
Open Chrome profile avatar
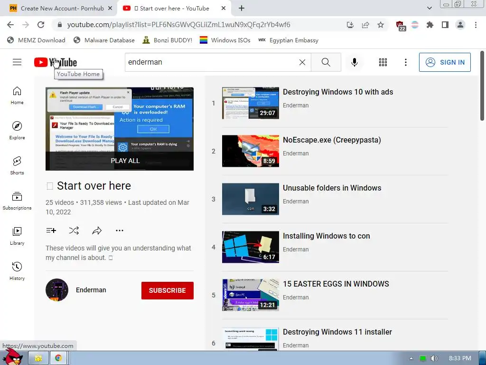460,25
